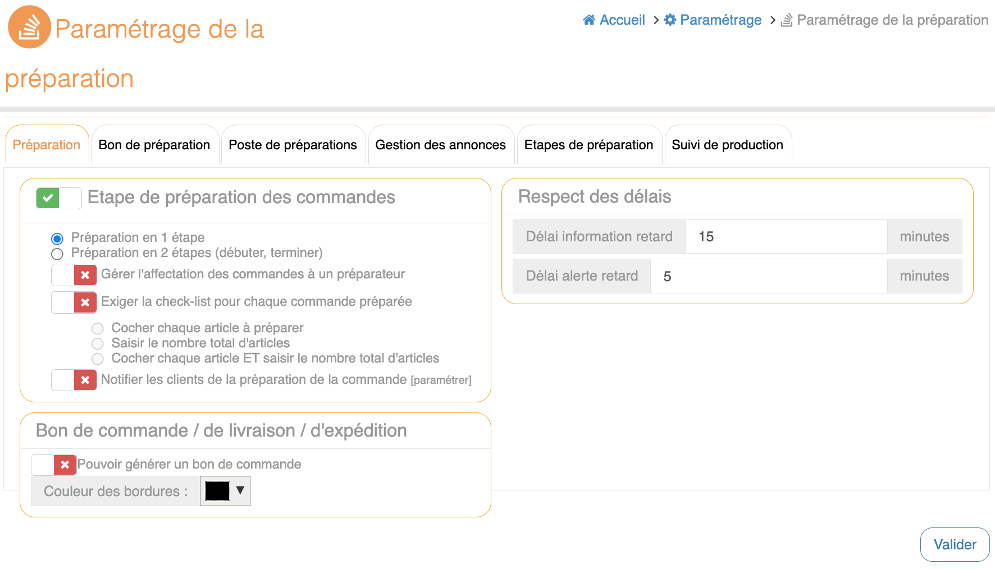Switch to Bon de préparation tab

(154, 145)
